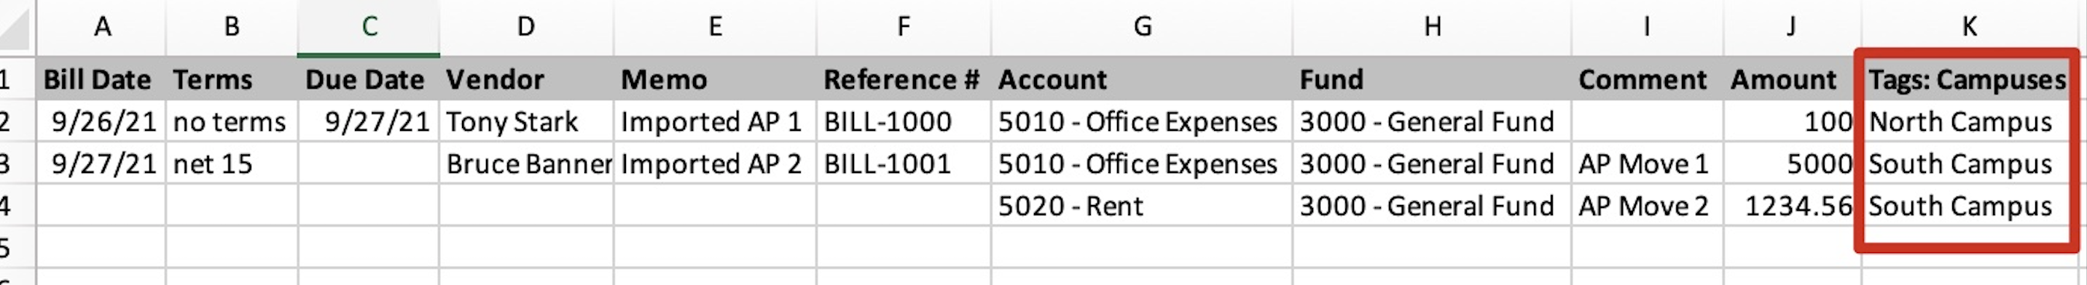
Task: Select the BILL-1000 reference cell
Action: pos(904,121)
